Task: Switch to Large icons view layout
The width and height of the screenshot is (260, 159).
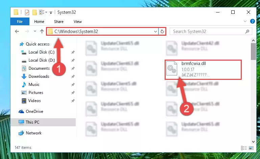Action: point(251,148)
